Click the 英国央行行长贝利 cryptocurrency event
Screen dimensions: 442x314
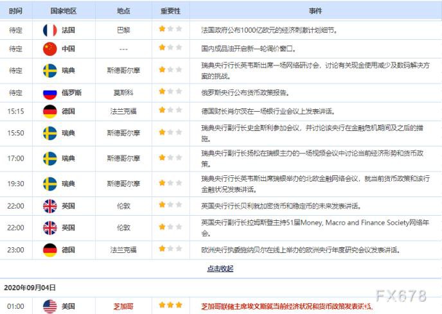coord(281,206)
